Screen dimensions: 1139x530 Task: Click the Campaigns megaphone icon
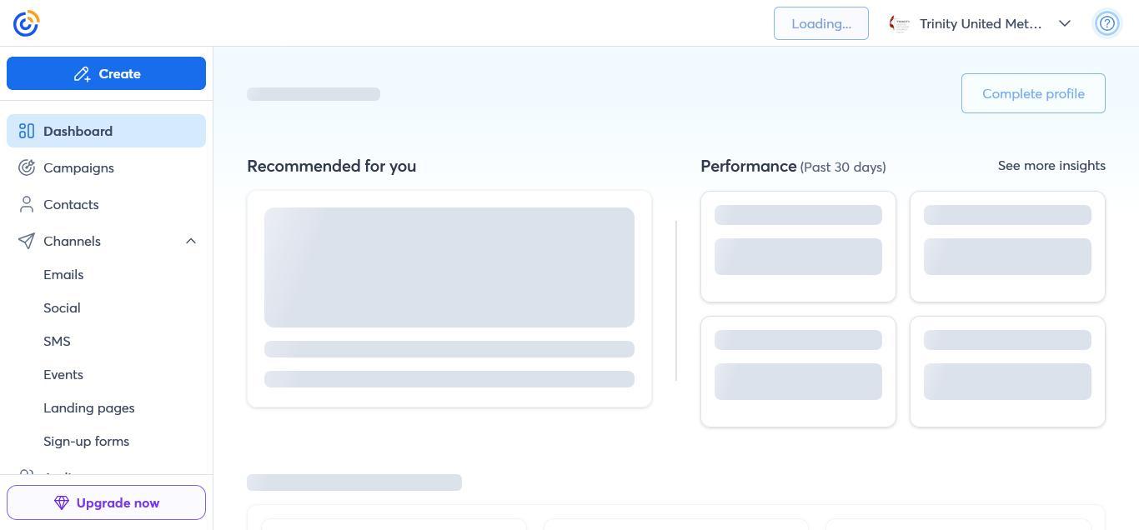click(27, 167)
